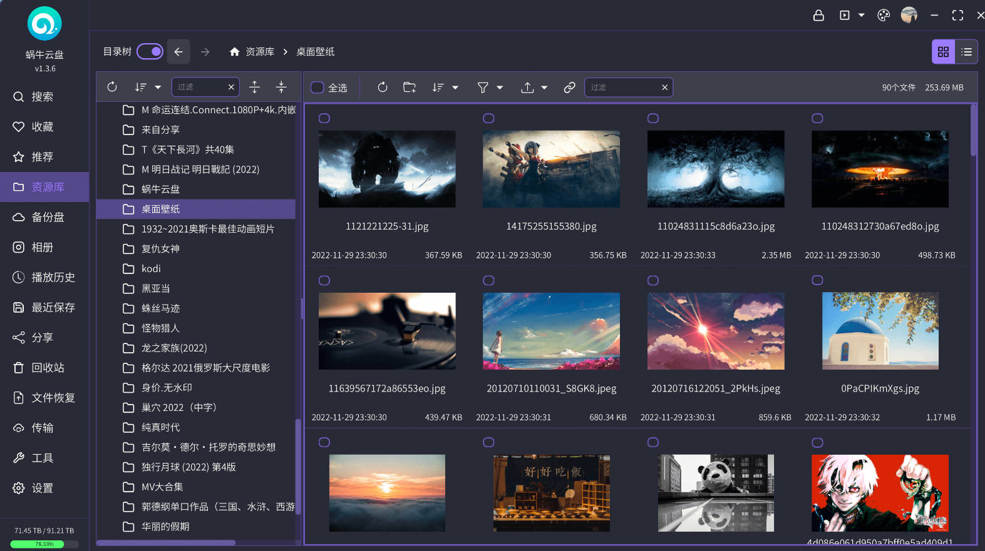Open the theme palette icon
This screenshot has width=985, height=551.
coord(884,16)
